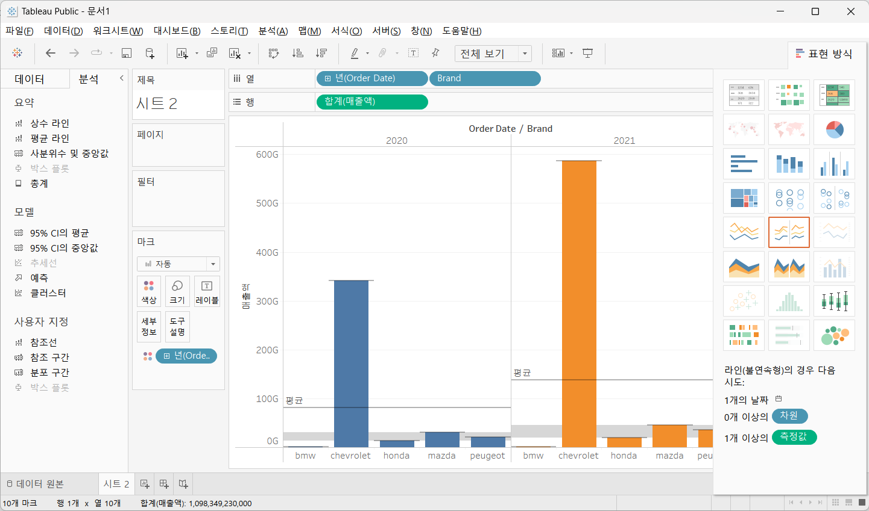Open the 색상 color marks card

click(x=149, y=291)
